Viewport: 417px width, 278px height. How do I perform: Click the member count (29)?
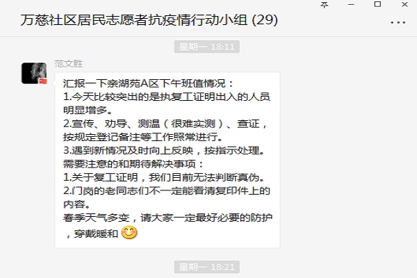pos(265,20)
